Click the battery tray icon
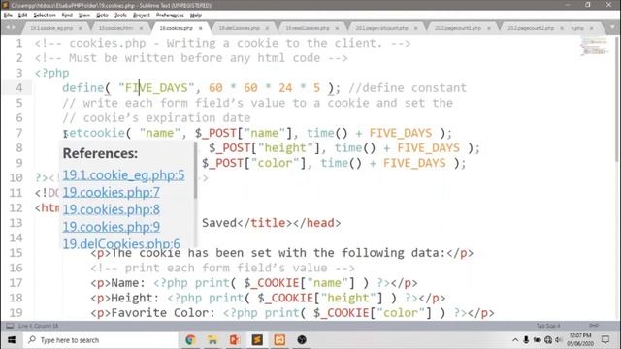This screenshot has width=621, height=349. coord(537,340)
